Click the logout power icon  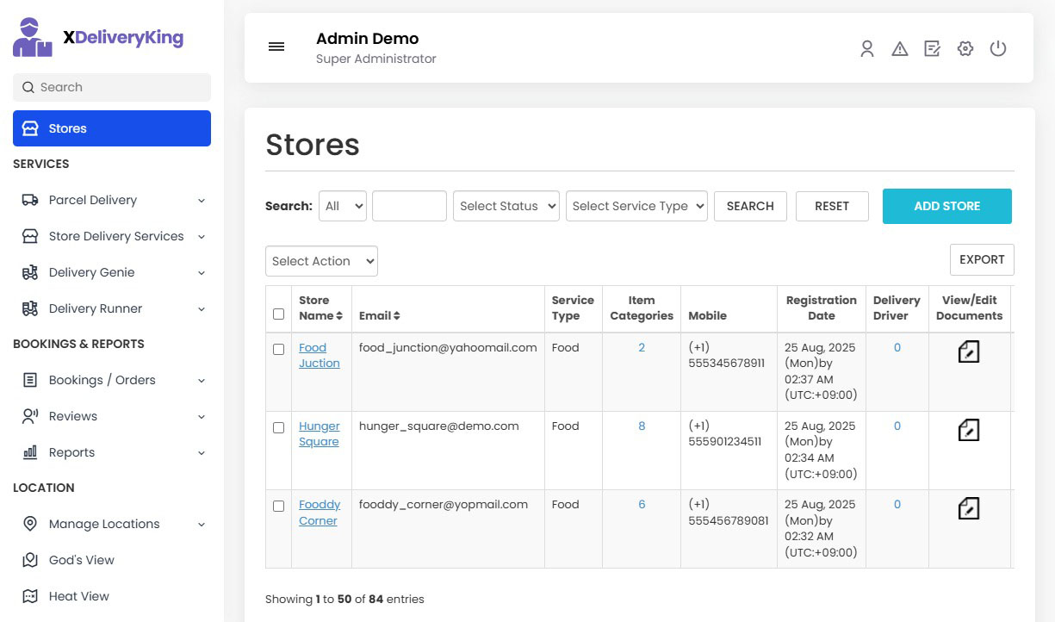998,49
